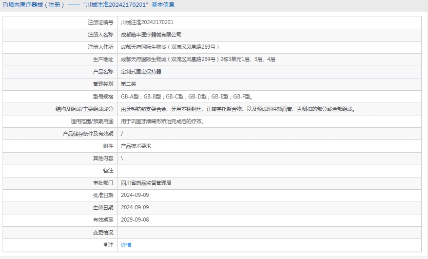Image resolution: width=428 pixels, height=259 pixels.
Task: Click the 适用范围 intended use text
Action: 163,122
